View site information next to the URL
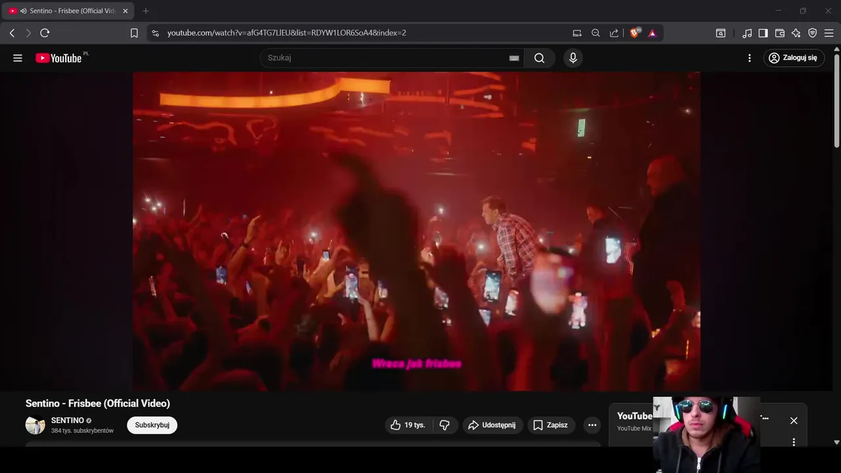The height and width of the screenshot is (473, 841). coord(155,33)
